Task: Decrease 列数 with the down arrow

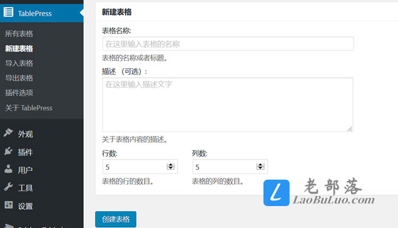Action: pos(260,168)
